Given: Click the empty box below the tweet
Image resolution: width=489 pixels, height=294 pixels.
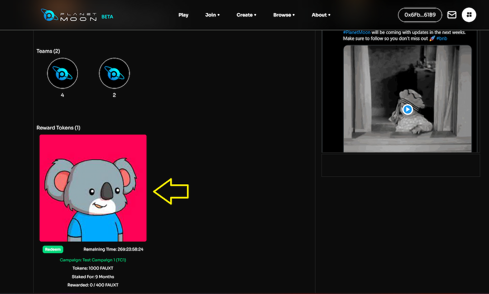Looking at the screenshot, I should [x=400, y=165].
